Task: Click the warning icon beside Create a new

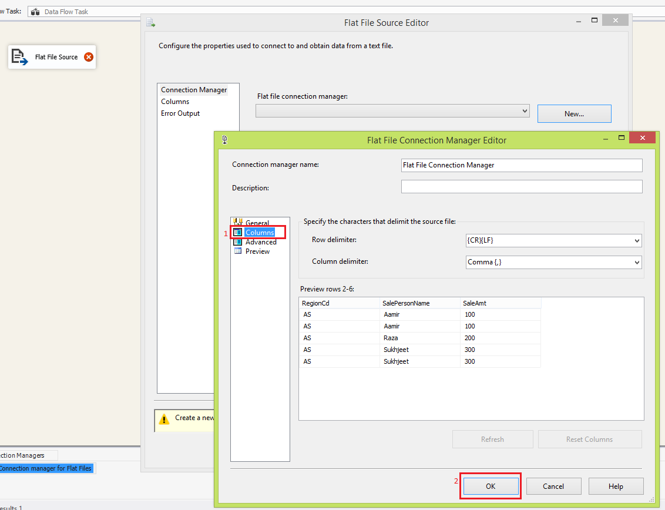Action: (x=163, y=421)
